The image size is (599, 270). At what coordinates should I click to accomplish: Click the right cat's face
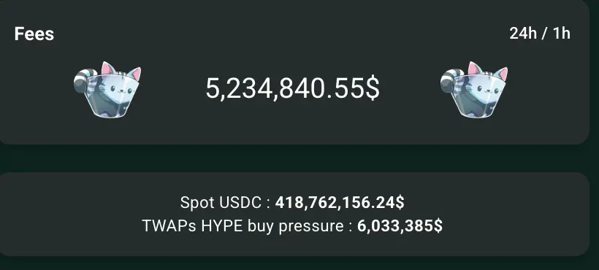(485, 90)
